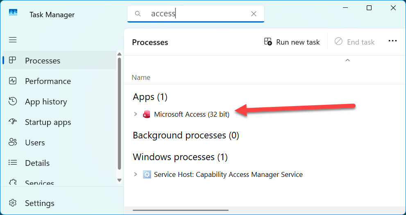
Task: Click the Service Host gear icon
Action: click(147, 174)
